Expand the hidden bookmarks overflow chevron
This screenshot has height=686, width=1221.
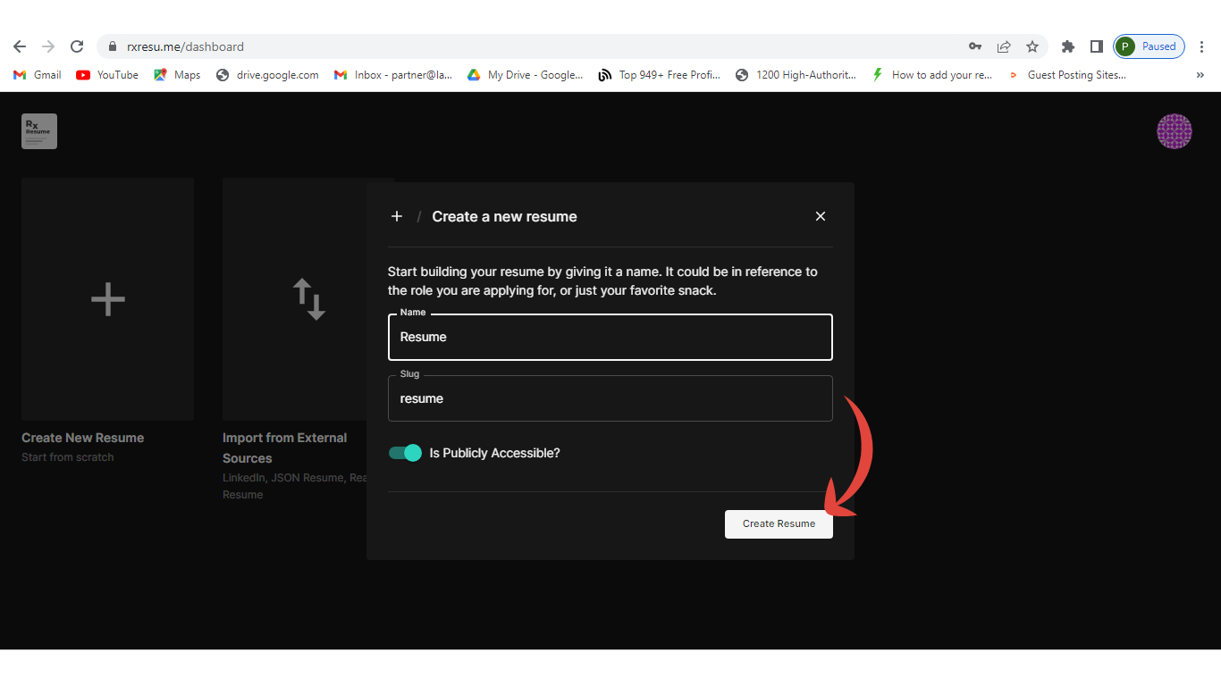1200,75
